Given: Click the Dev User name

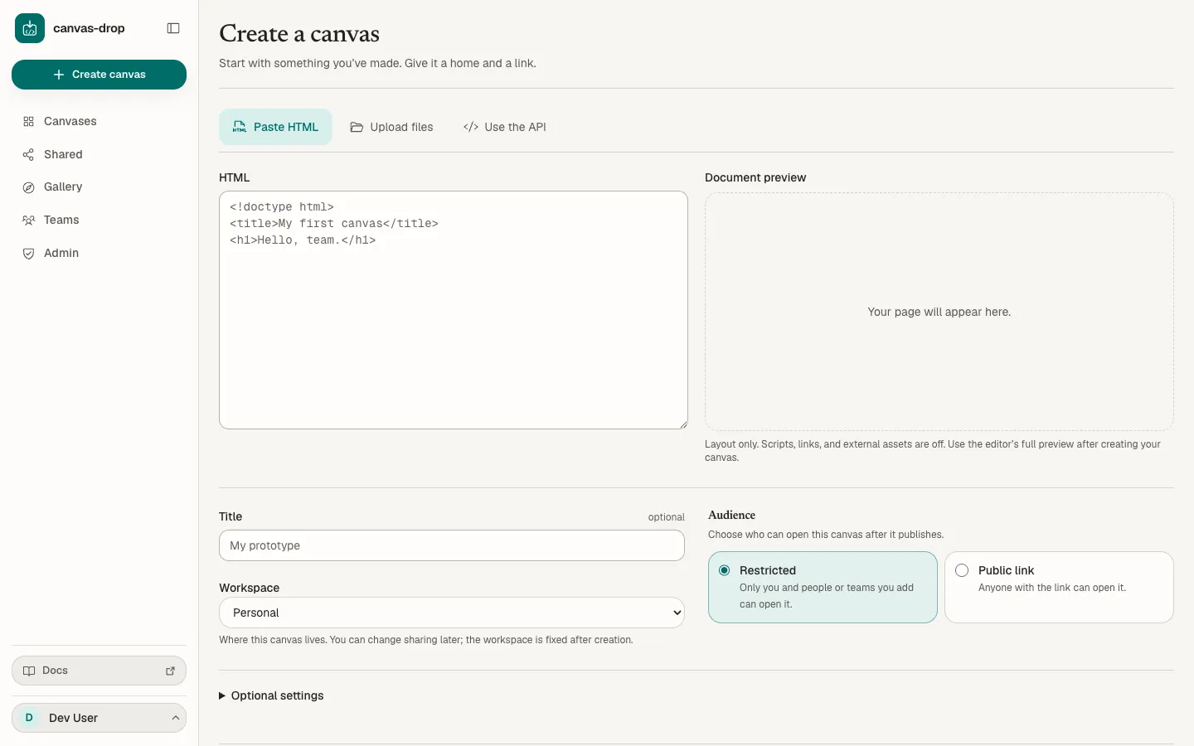Looking at the screenshot, I should [x=73, y=718].
